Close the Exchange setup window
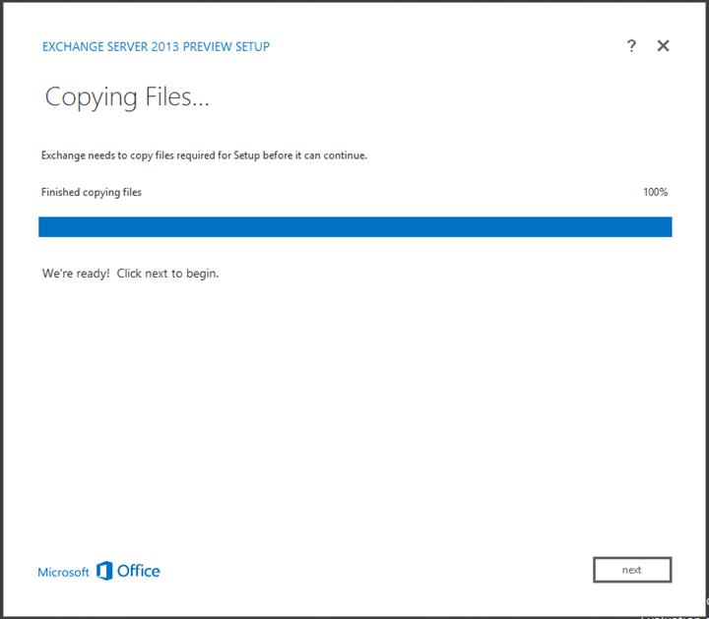 [663, 45]
